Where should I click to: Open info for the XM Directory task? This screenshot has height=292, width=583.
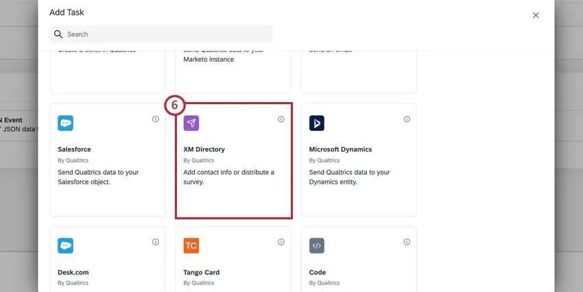(281, 119)
